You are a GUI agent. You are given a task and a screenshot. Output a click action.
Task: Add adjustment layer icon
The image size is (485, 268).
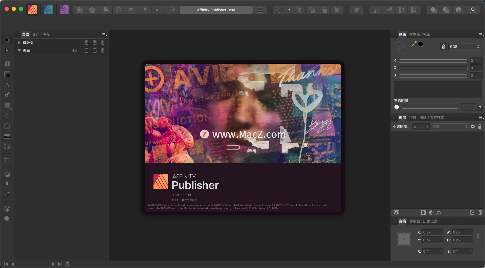[x=431, y=212]
